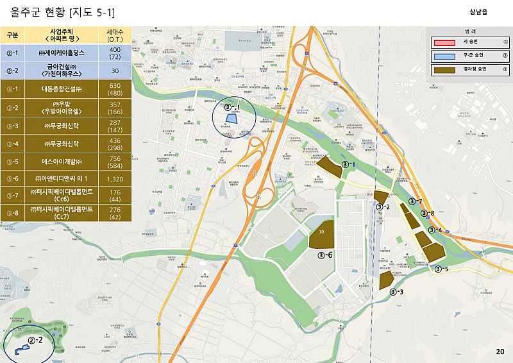Click the ③-8 map label

[x=428, y=214]
